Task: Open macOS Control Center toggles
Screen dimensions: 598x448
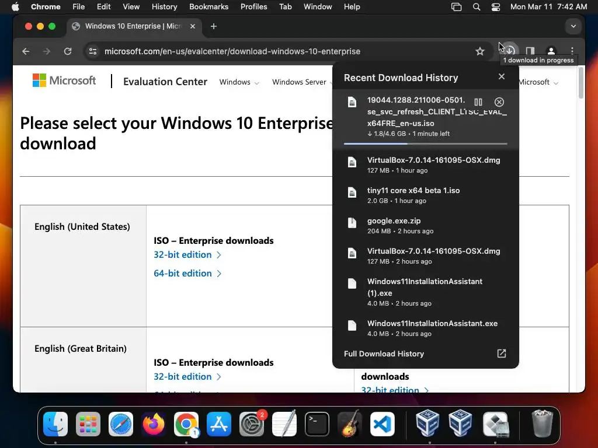Action: pyautogui.click(x=496, y=7)
